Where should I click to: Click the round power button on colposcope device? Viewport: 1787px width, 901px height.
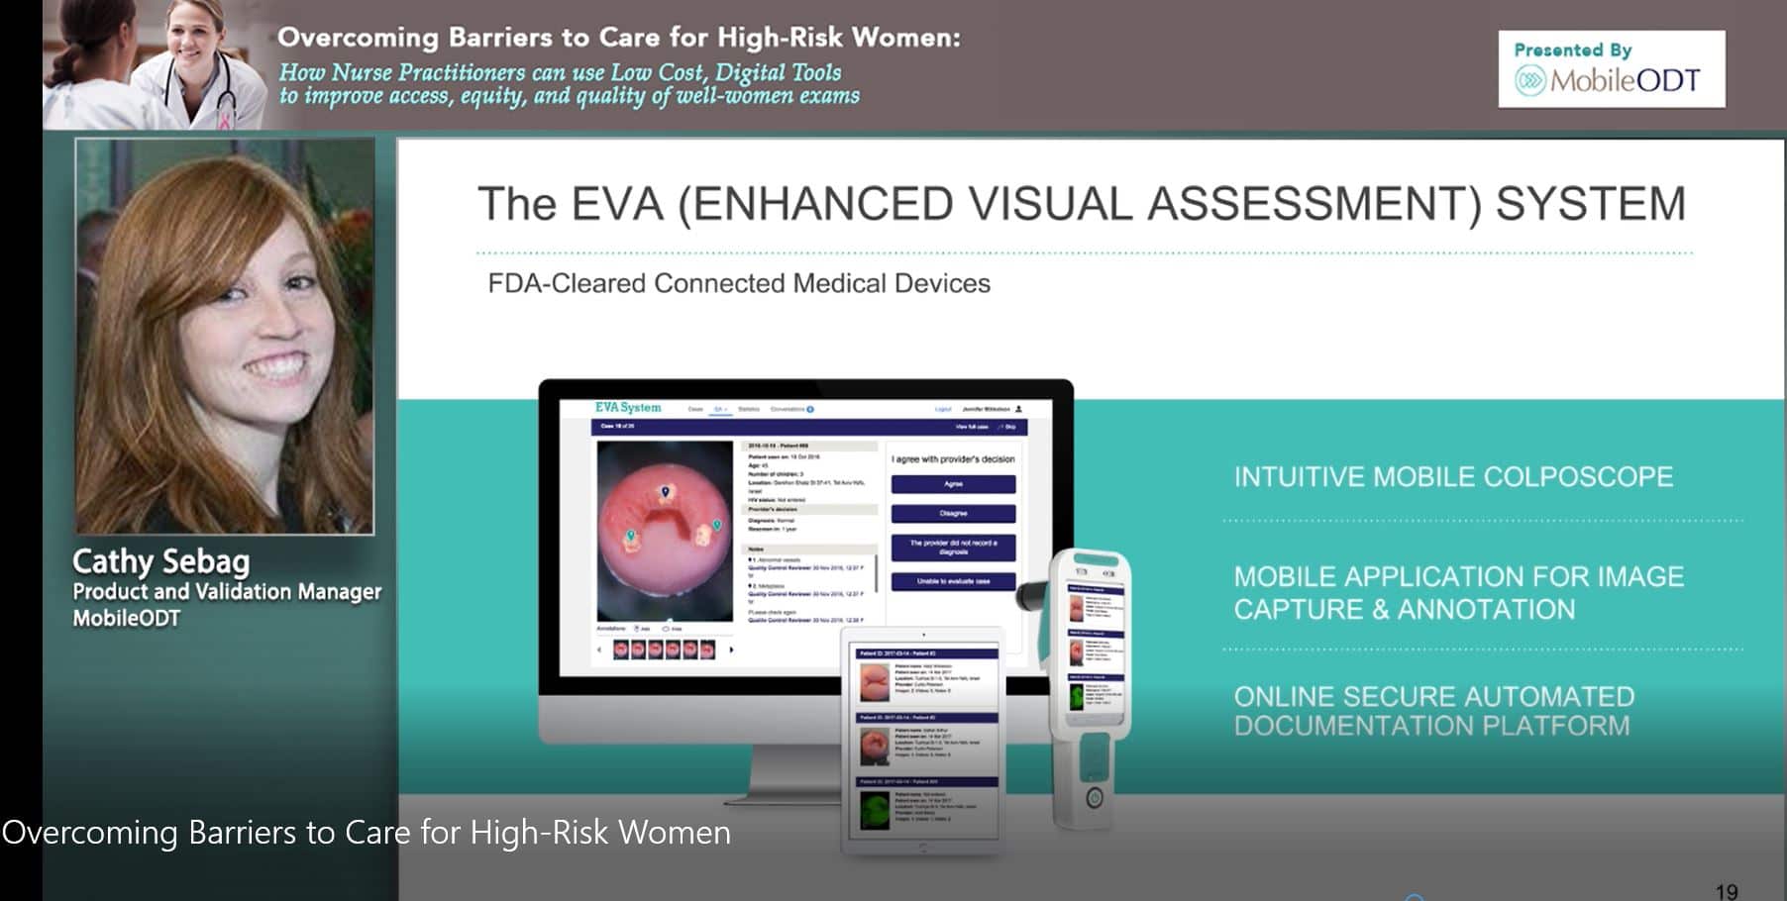coord(1095,798)
